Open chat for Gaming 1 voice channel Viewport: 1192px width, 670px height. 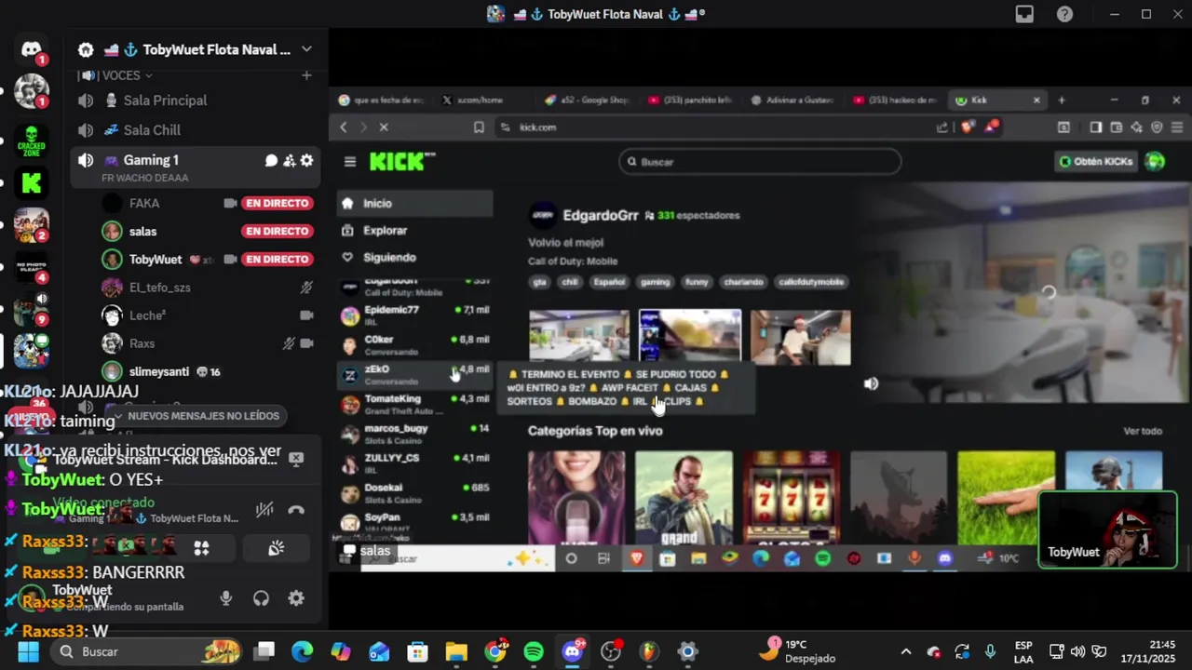click(x=271, y=160)
